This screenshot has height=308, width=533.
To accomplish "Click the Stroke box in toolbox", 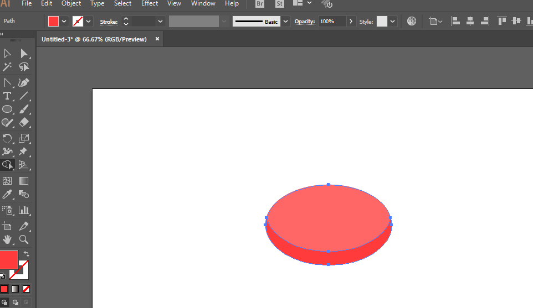I will (22, 273).
